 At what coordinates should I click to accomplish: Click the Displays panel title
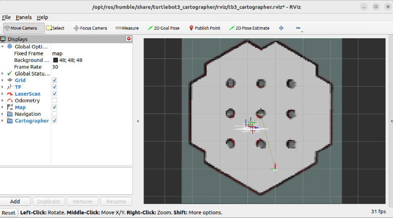(x=18, y=39)
